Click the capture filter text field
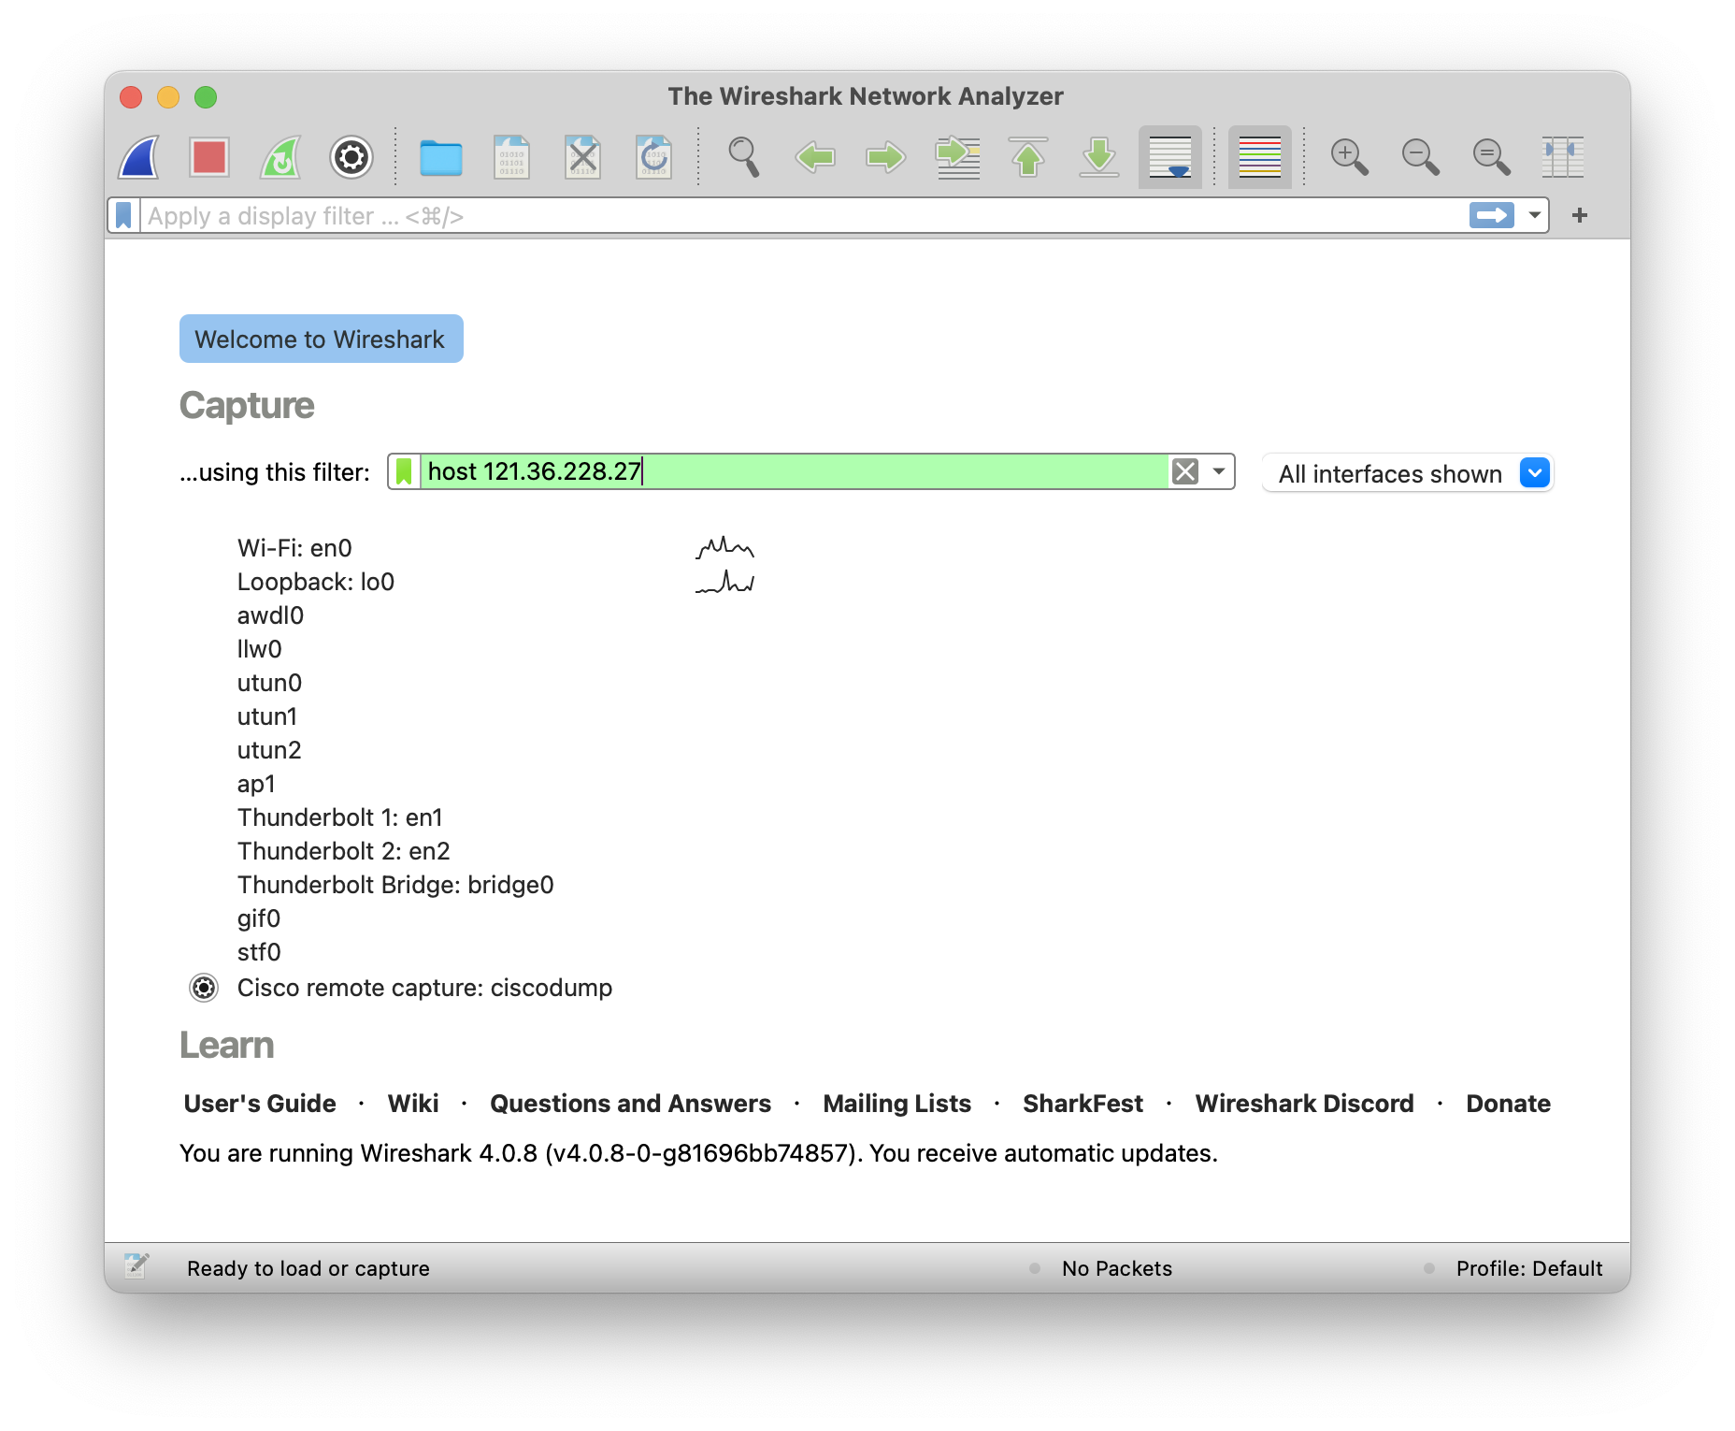This screenshot has width=1735, height=1431. click(795, 471)
